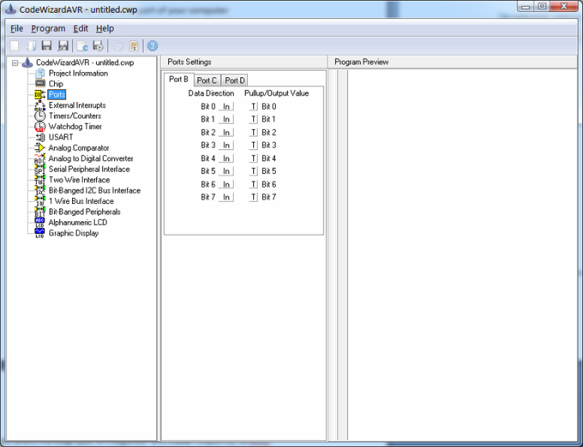Click the 1 Wire Bus Interface icon
Image resolution: width=583 pixels, height=447 pixels.
click(39, 201)
